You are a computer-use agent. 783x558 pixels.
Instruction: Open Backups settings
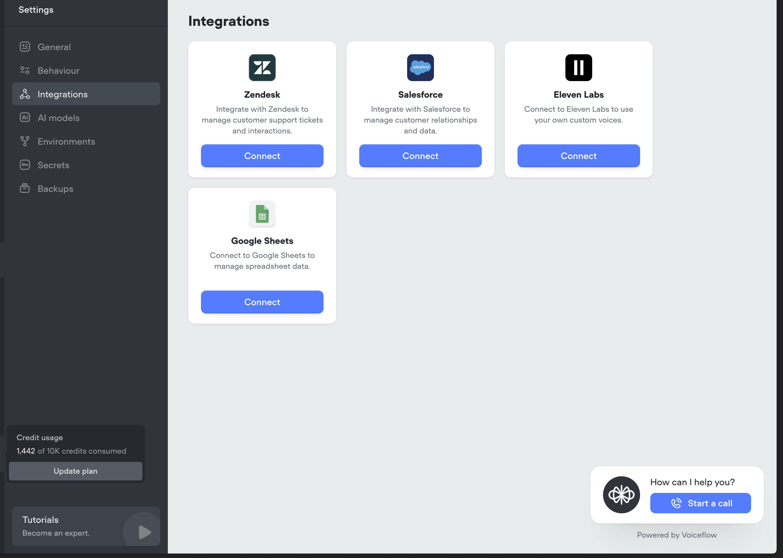click(86, 188)
